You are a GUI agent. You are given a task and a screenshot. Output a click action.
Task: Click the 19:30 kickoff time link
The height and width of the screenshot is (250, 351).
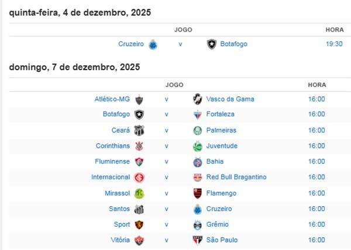(334, 44)
